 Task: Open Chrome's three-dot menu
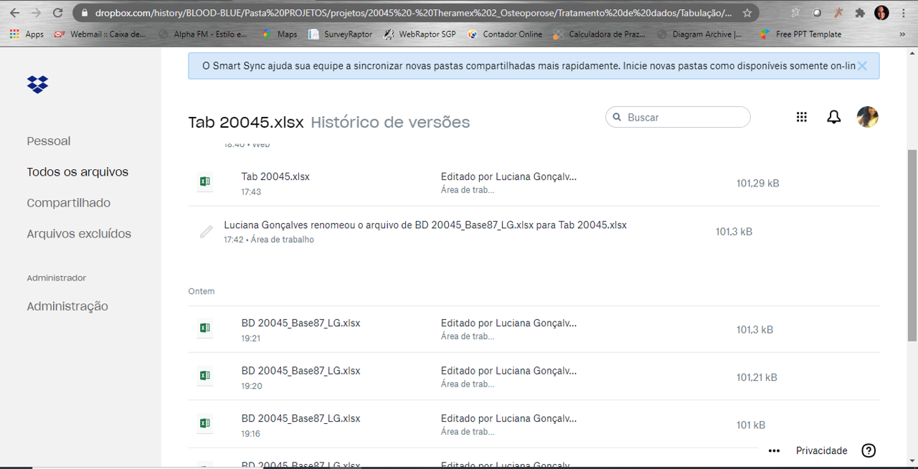tap(903, 12)
